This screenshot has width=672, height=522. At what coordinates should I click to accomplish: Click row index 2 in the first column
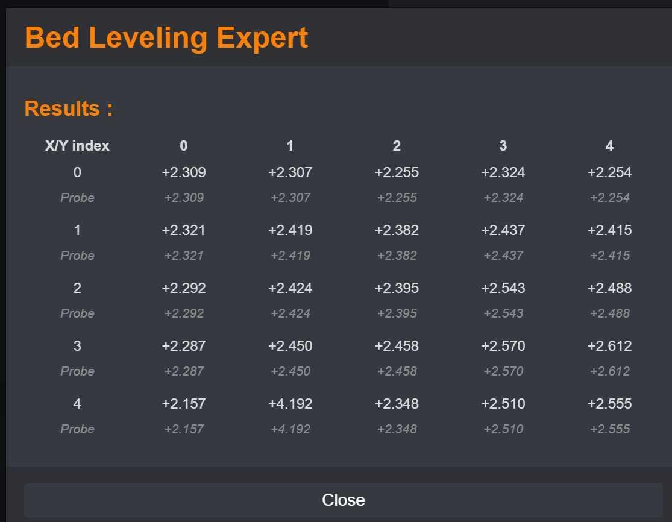point(77,288)
